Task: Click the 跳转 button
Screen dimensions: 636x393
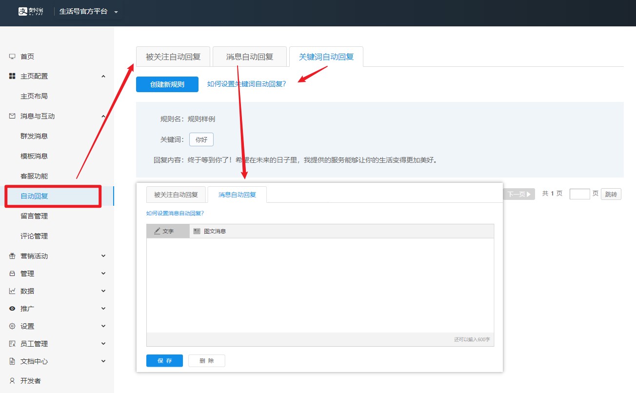Action: click(611, 194)
